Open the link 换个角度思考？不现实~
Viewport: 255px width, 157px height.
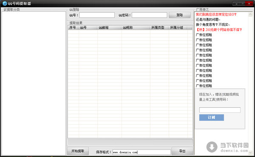[x=213, y=25]
